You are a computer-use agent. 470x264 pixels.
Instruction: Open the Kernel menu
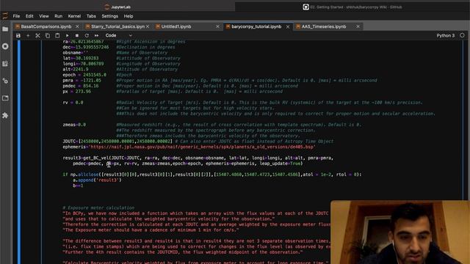[74, 16]
